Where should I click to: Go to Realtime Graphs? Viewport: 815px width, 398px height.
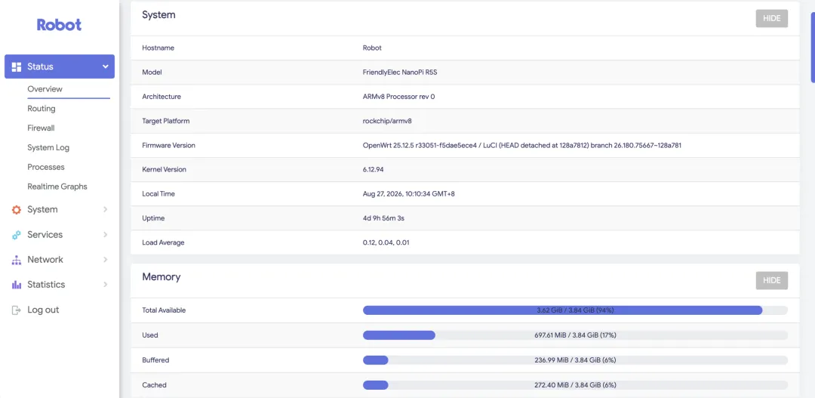click(x=57, y=187)
